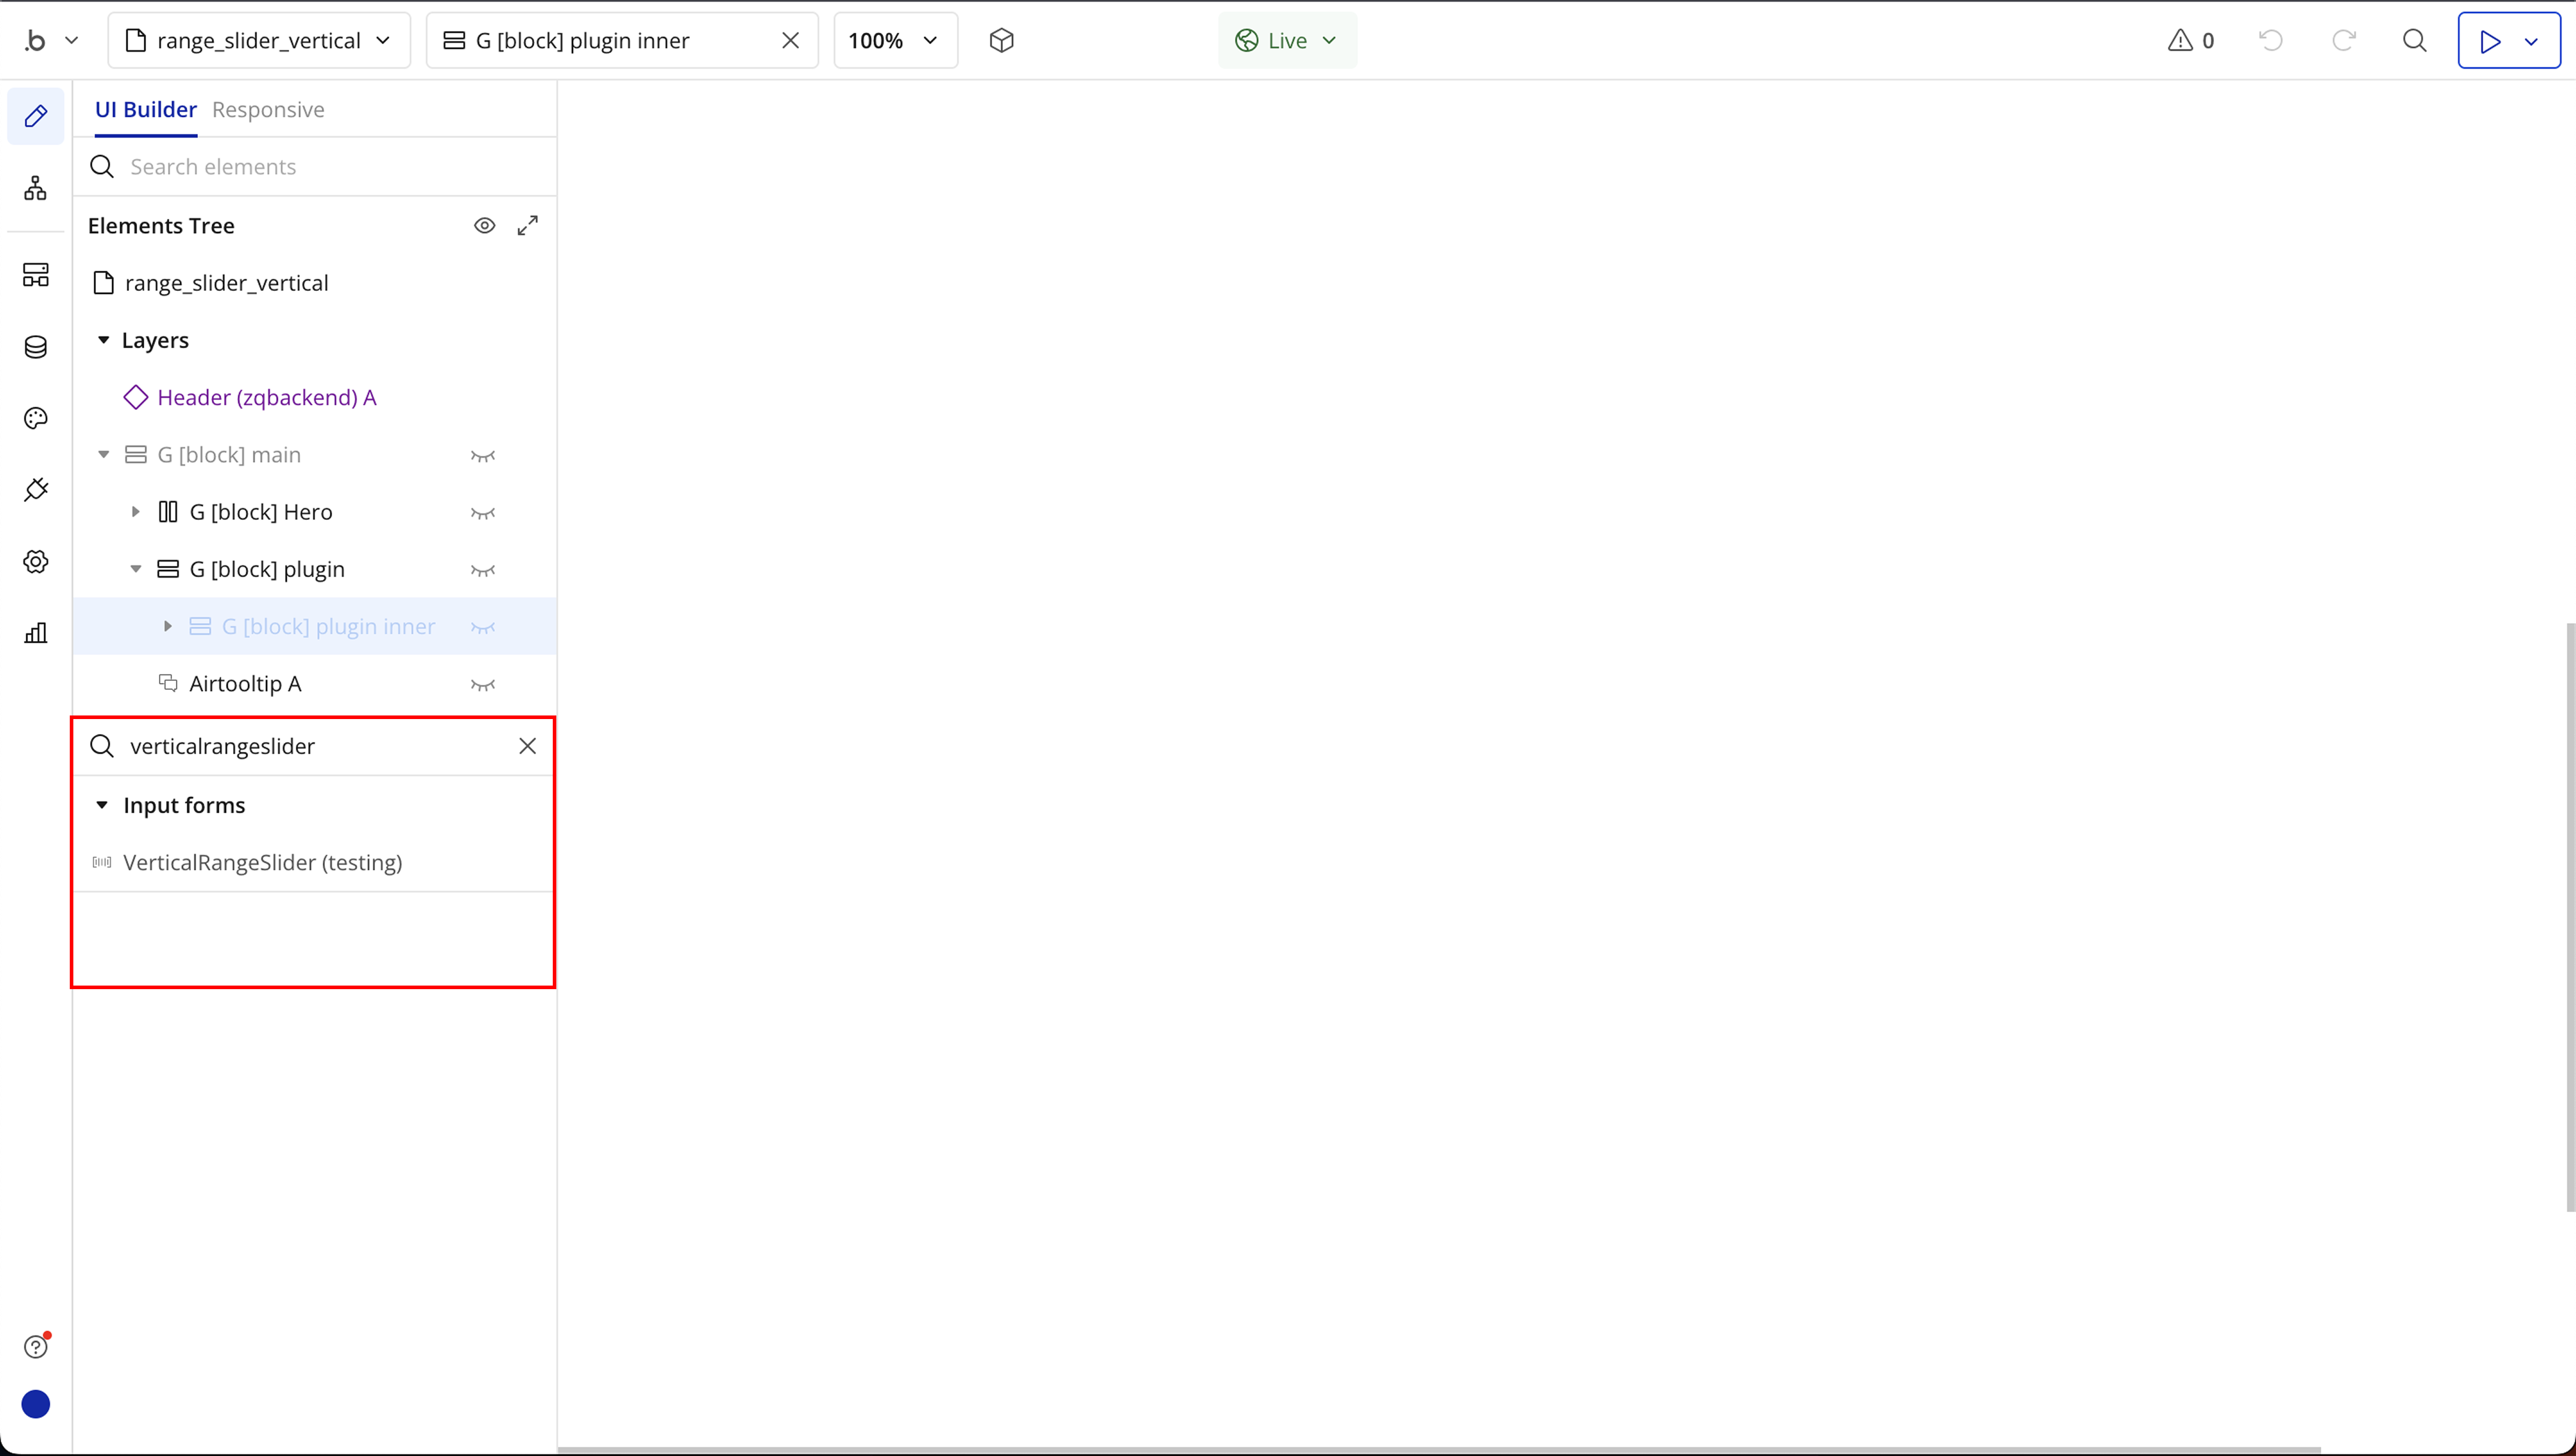The width and height of the screenshot is (2576, 1456).
Task: Expand the G [block] Hero tree node
Action: pyautogui.click(x=135, y=512)
